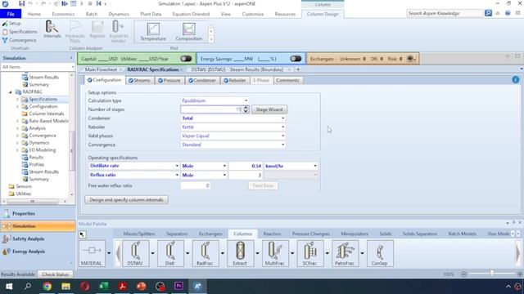The image size is (524, 294).
Task: Switch to the Properties environment
Action: (38, 213)
